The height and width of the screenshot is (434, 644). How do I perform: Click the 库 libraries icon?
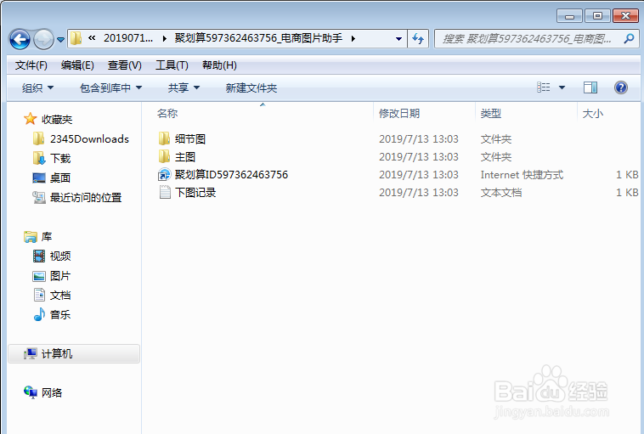tap(31, 237)
